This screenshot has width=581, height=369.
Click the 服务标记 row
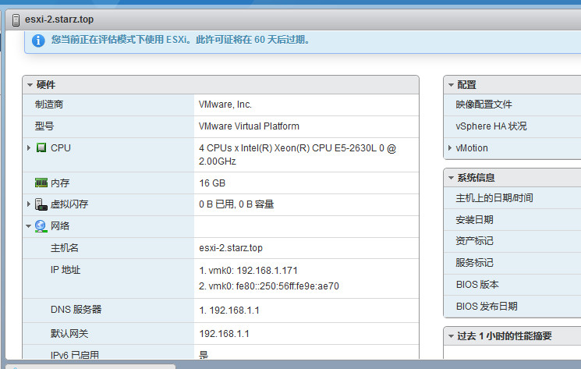pos(512,263)
